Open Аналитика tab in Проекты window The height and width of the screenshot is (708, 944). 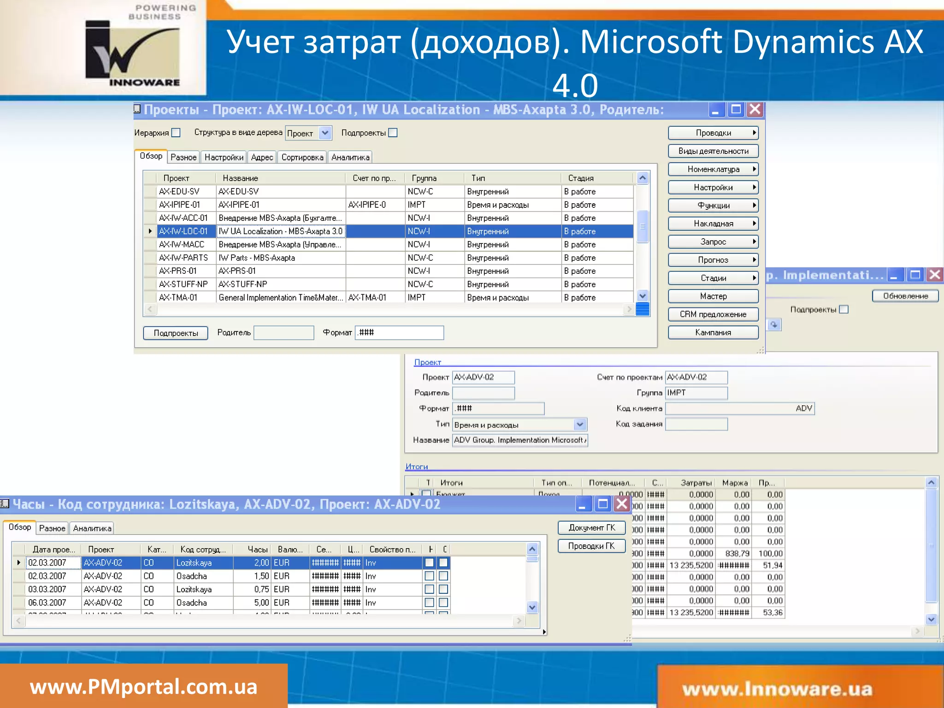click(x=350, y=157)
